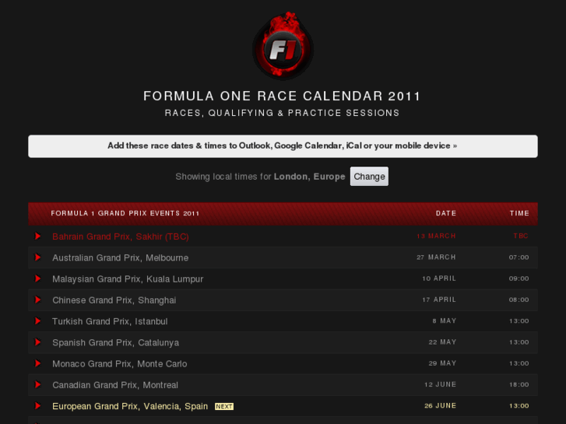
Task: Open Malaysian Grand Prix, Kuala Lumpur
Action: 128,279
